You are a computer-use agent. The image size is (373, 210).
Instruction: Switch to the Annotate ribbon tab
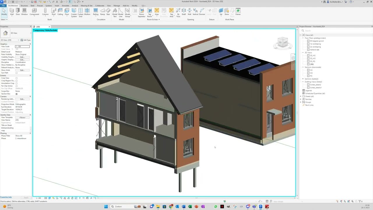[66, 6]
